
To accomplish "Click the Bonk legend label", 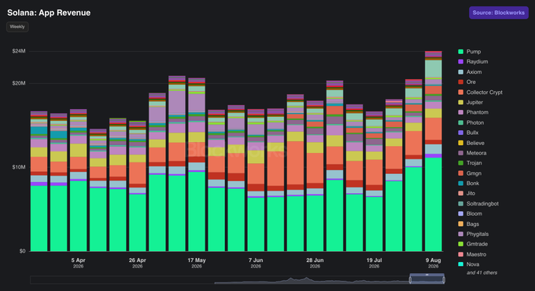I will [x=473, y=183].
